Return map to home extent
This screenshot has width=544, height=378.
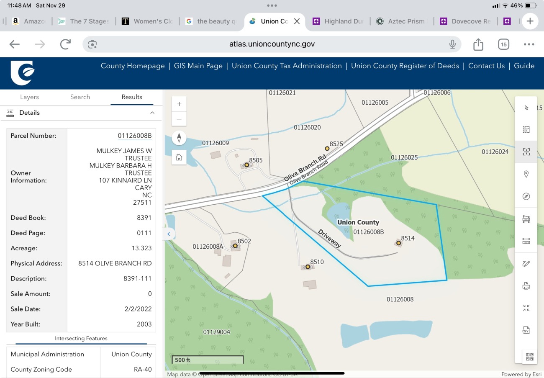(179, 157)
